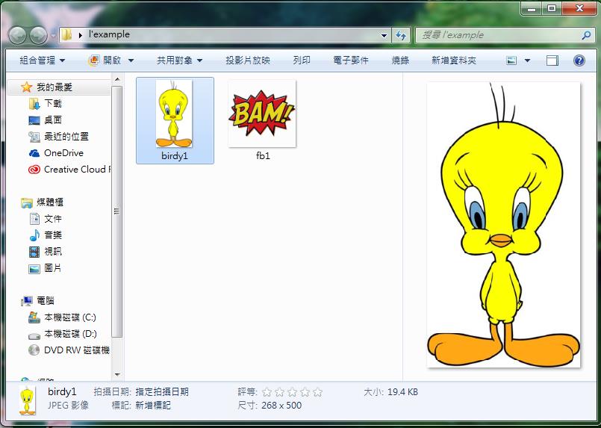
Task: Open OneDrive in the navigation pane
Action: (56, 153)
